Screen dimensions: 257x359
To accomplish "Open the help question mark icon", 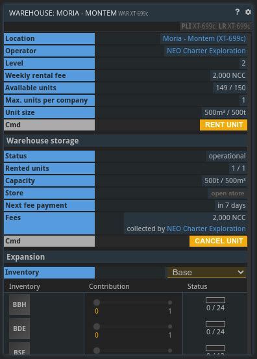I will 238,12.
